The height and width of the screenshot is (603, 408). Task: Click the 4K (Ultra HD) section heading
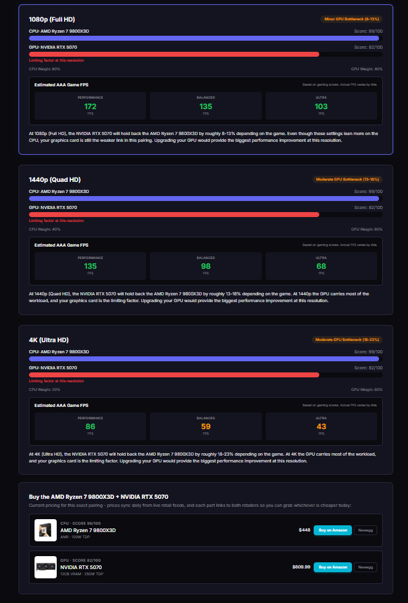pos(49,340)
